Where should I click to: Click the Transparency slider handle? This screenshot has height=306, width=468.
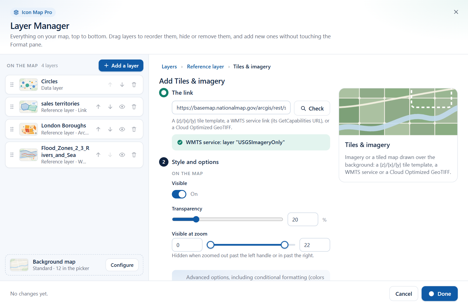point(196,219)
